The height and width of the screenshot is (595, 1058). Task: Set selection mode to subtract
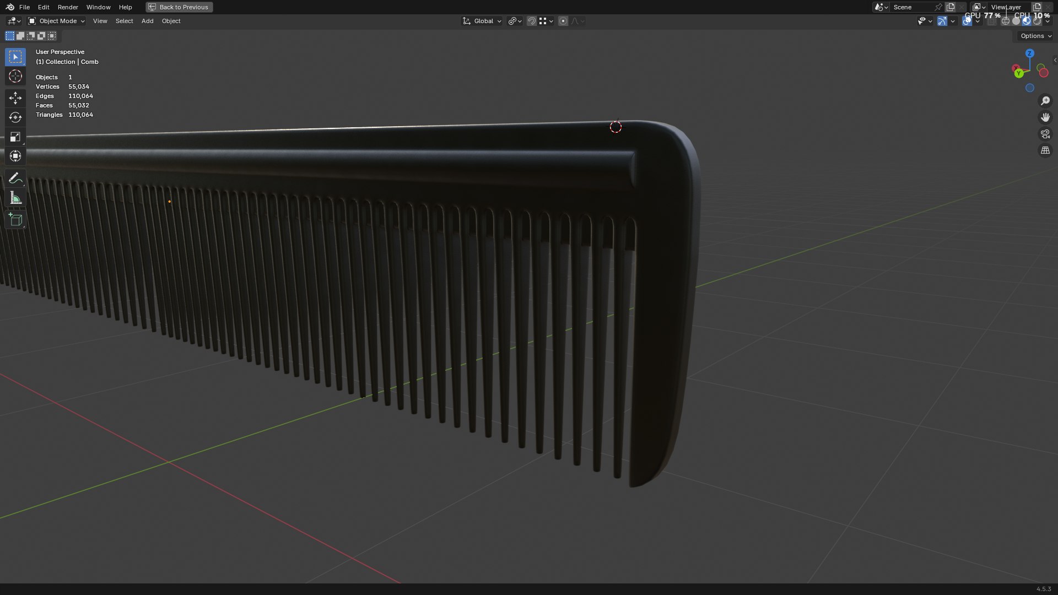point(31,36)
